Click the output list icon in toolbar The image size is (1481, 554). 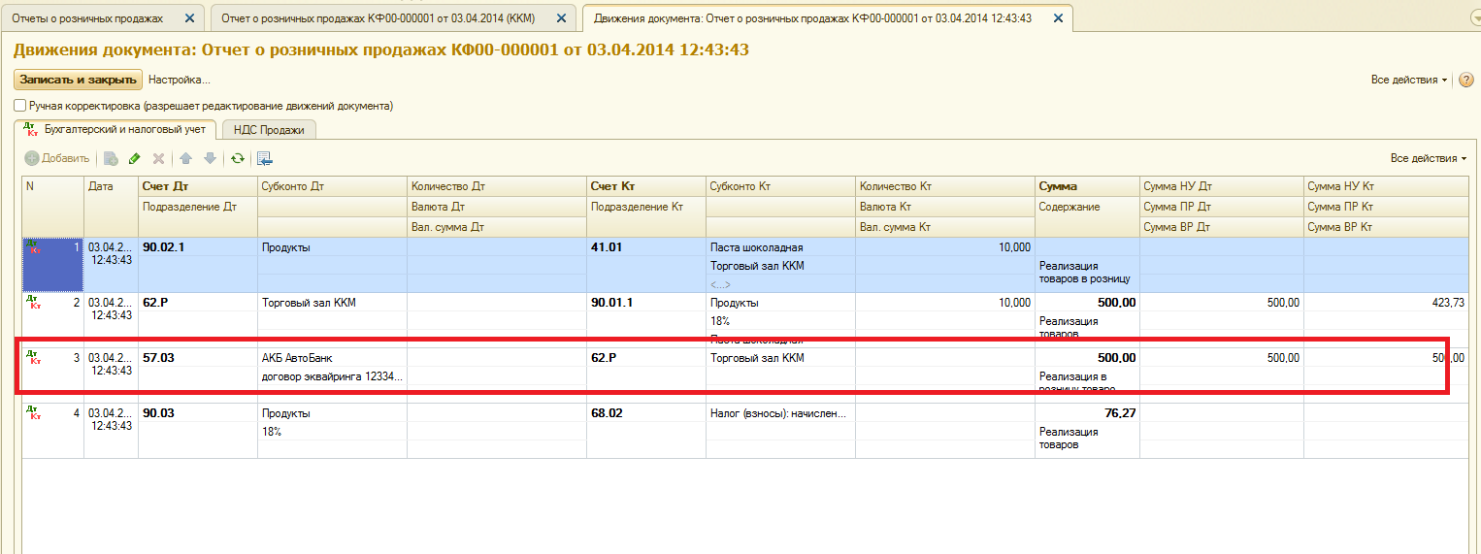[265, 158]
